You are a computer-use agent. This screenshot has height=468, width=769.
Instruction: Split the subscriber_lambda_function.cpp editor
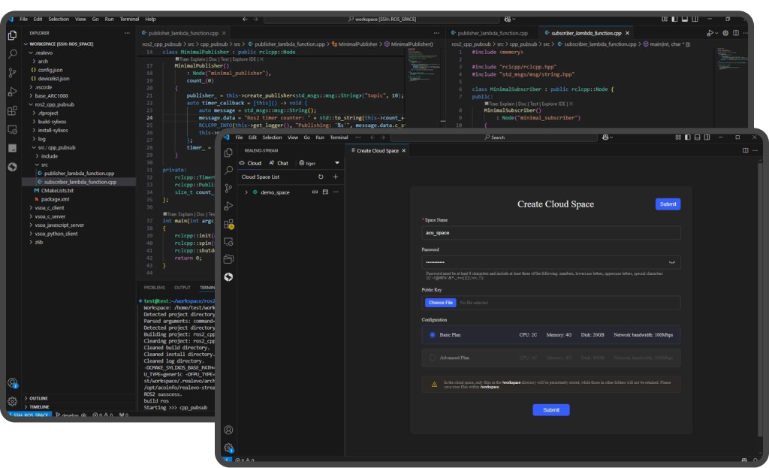[x=736, y=33]
